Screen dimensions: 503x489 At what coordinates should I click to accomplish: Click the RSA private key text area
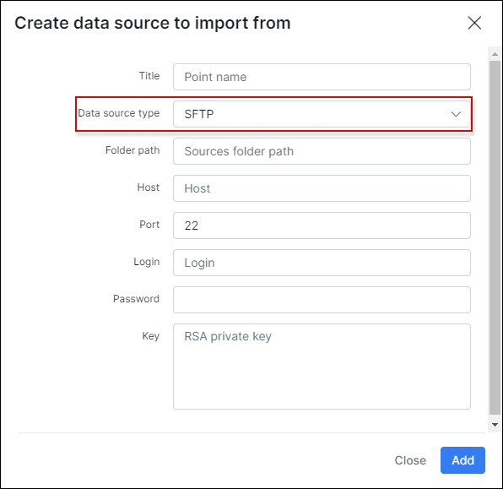pyautogui.click(x=322, y=367)
